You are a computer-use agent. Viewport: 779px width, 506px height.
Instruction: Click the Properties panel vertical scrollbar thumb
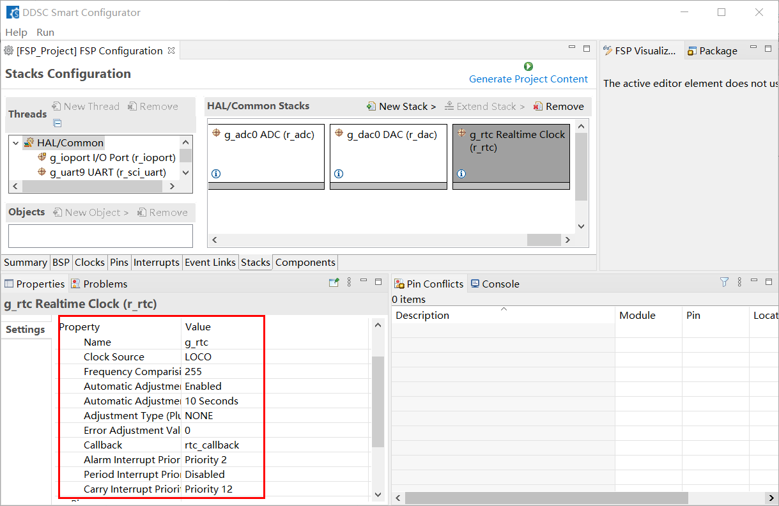pos(378,402)
